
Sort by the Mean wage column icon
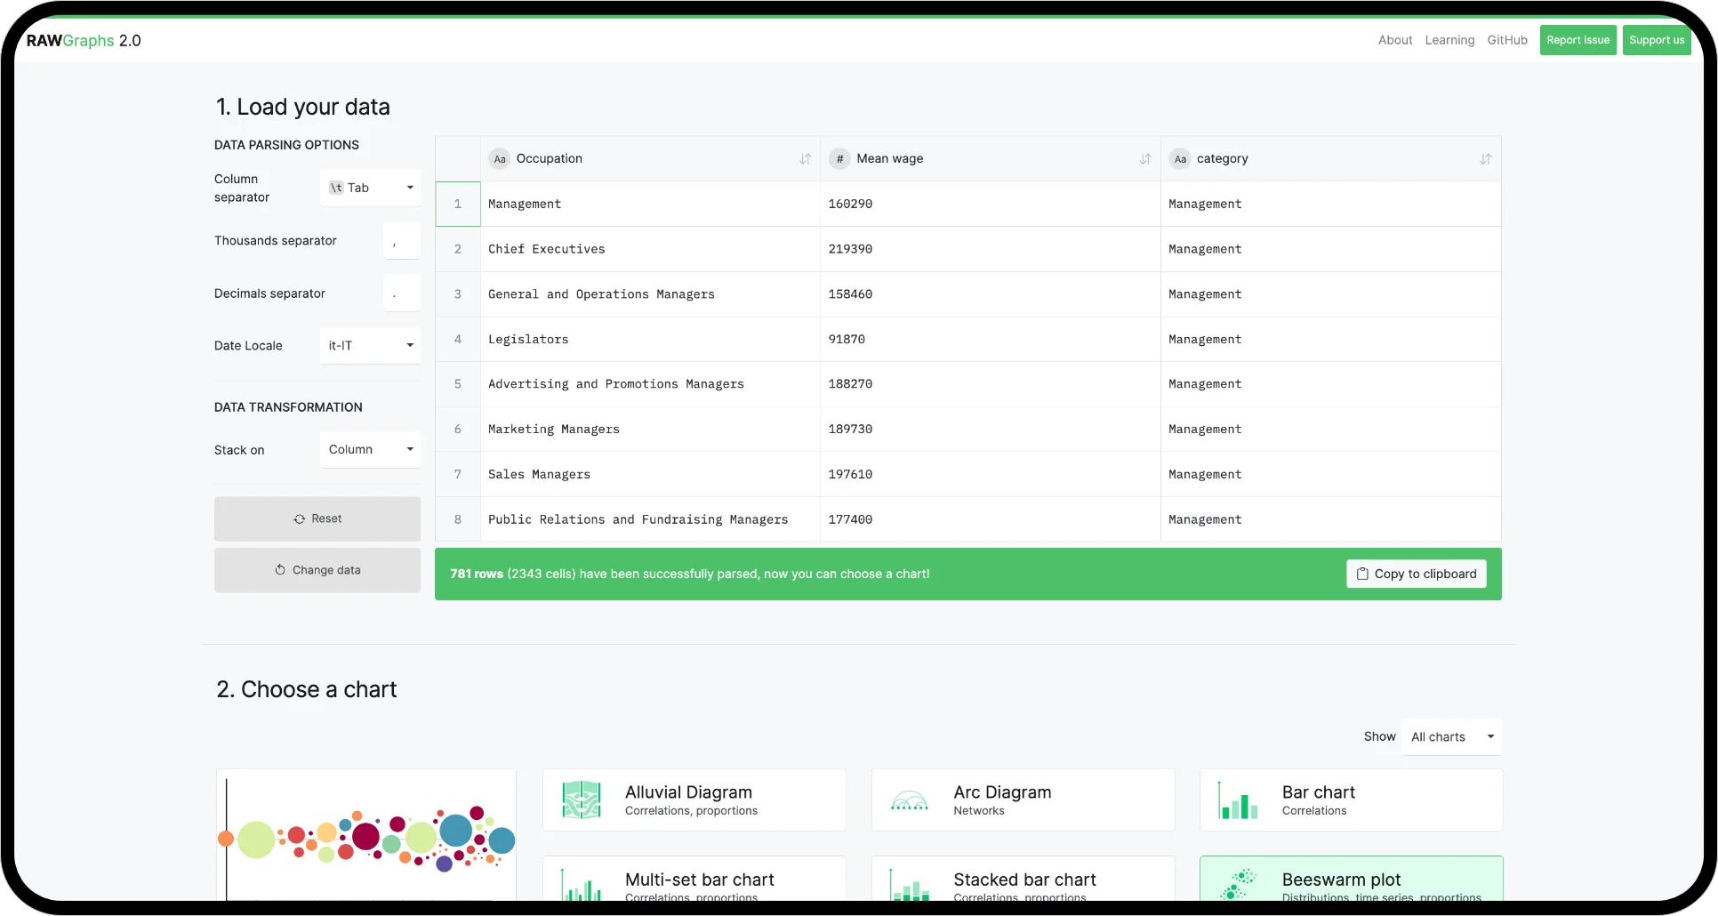(x=1145, y=159)
